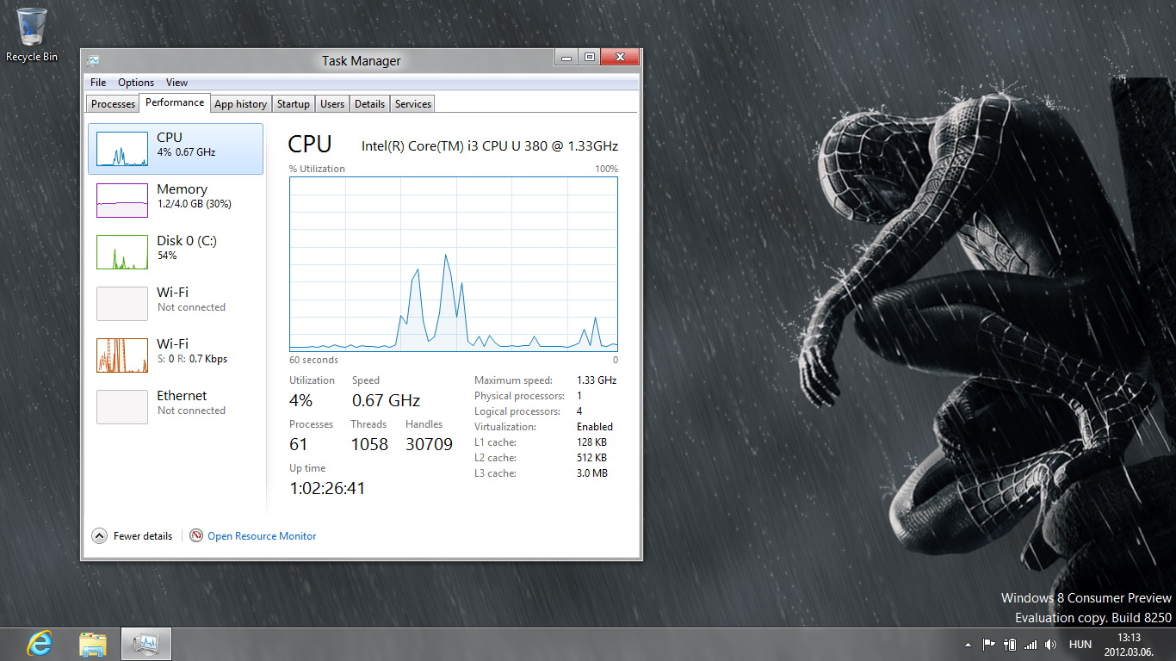
Task: Select the Wi-Fi adapter receiving 0.7 Kbps
Action: (176, 355)
